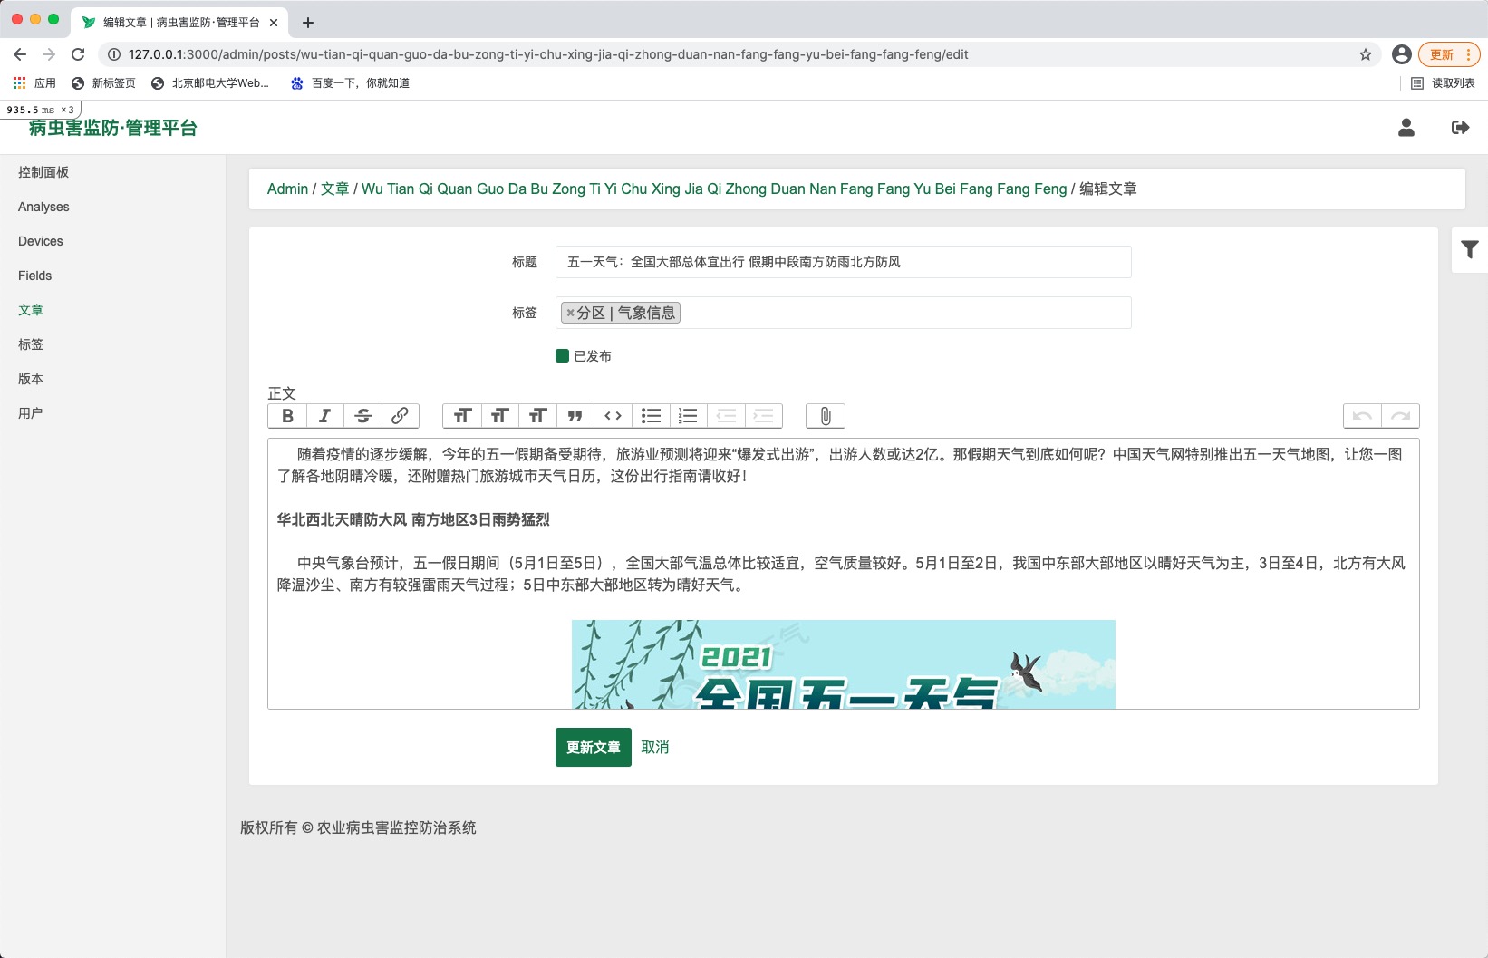
Task: Open the Analyses section
Action: (43, 207)
